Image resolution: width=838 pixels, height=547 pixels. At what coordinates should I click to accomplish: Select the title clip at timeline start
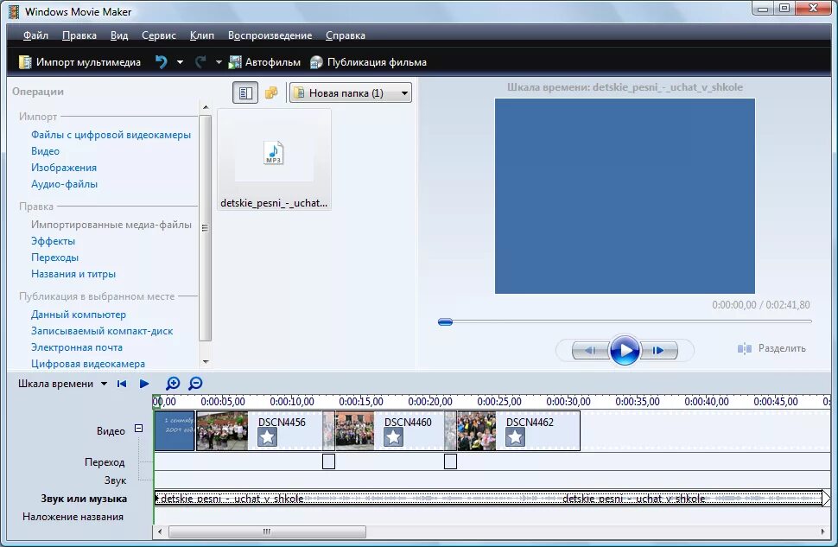[175, 431]
